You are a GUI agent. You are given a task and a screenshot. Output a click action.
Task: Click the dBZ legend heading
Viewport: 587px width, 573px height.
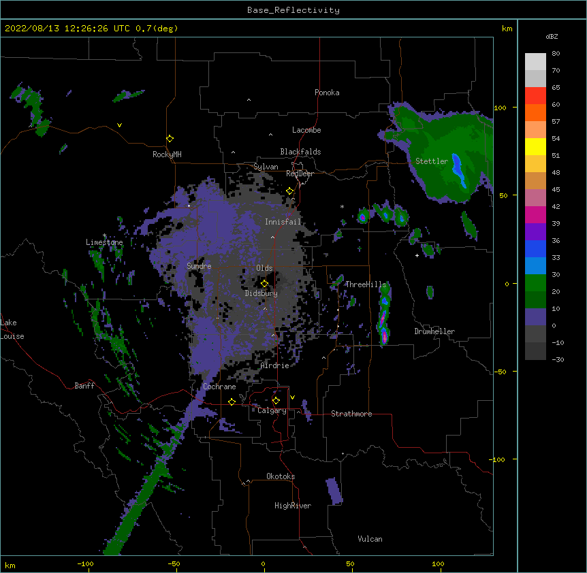coord(552,36)
